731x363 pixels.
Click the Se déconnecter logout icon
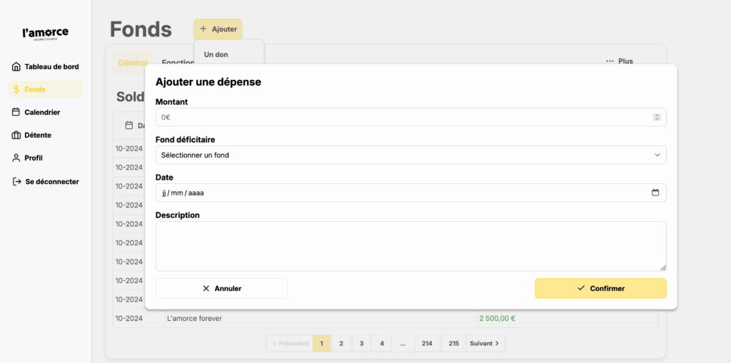click(16, 182)
